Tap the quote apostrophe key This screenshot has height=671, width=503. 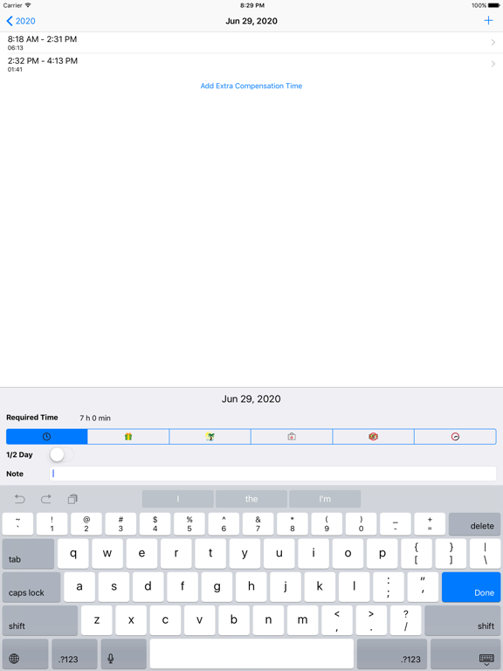(423, 587)
